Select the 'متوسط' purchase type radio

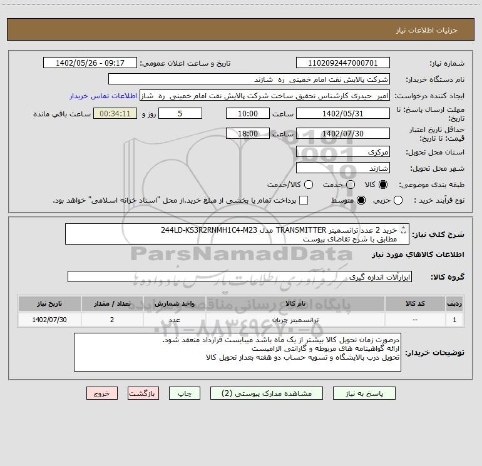361,200
